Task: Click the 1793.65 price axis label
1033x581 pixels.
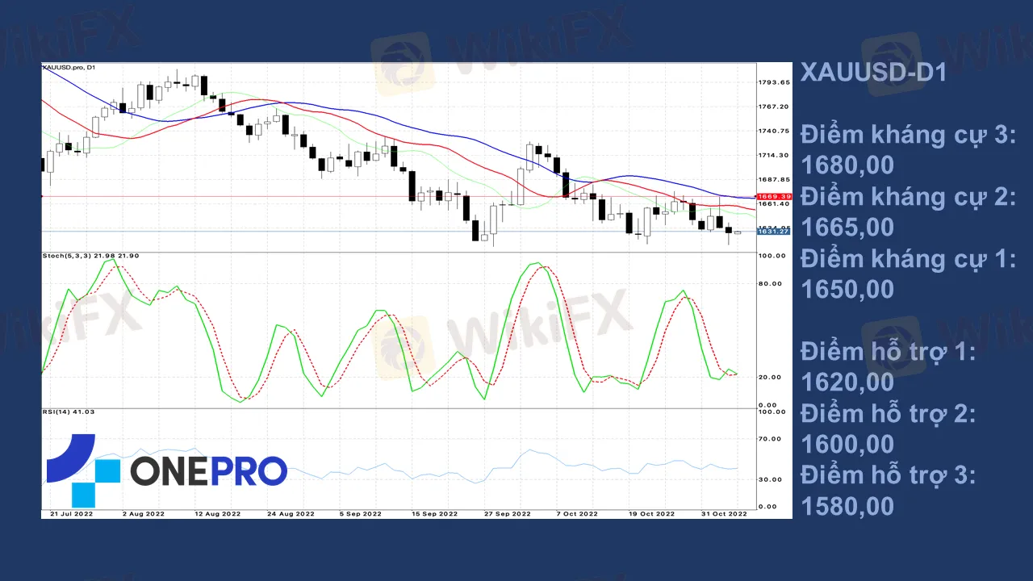Action: tap(772, 82)
